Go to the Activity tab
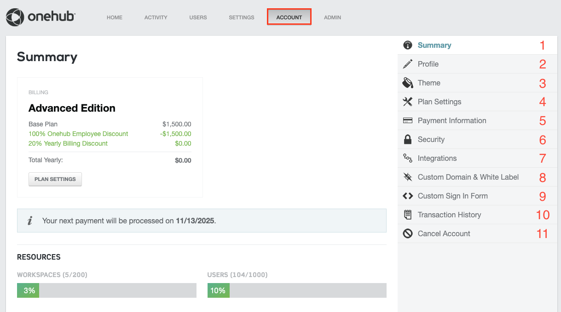Image resolution: width=561 pixels, height=312 pixels. click(156, 17)
